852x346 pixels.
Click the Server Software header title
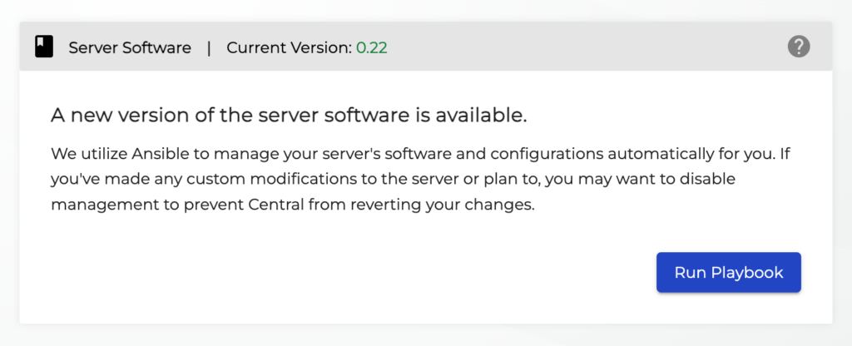130,47
